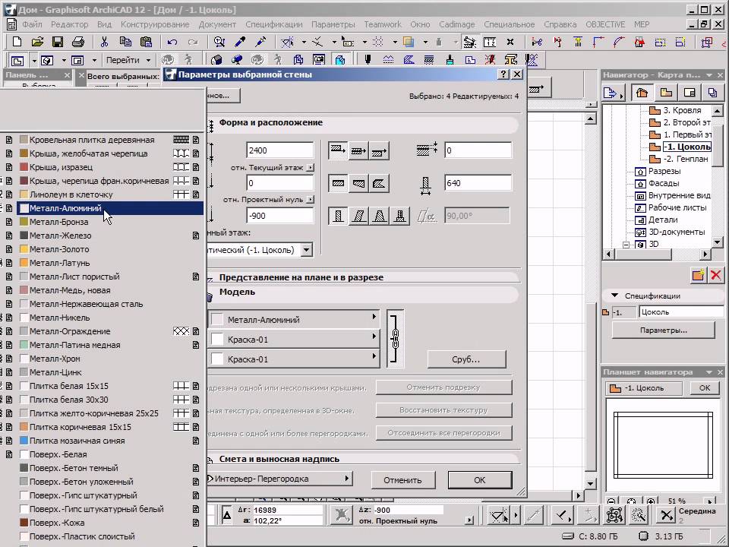Select the center reference line wall option
Screen dimensions: 729x547
358,150
